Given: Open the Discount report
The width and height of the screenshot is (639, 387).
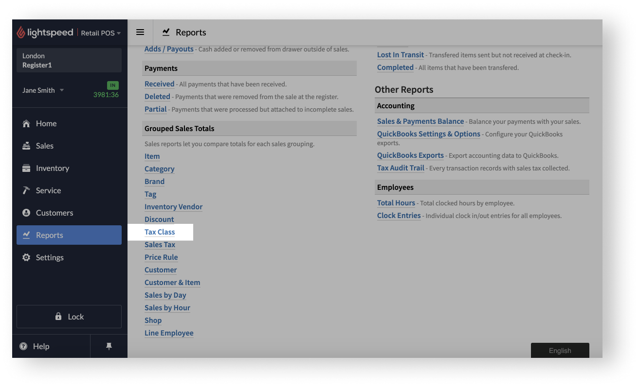Looking at the screenshot, I should point(159,219).
